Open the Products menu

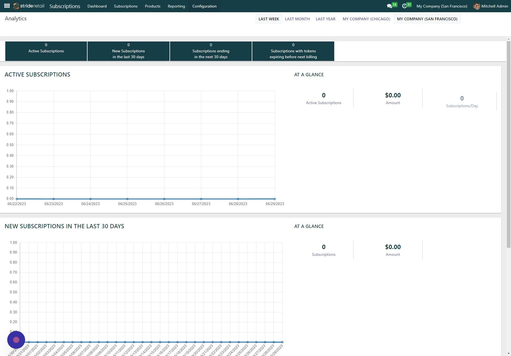(x=152, y=6)
